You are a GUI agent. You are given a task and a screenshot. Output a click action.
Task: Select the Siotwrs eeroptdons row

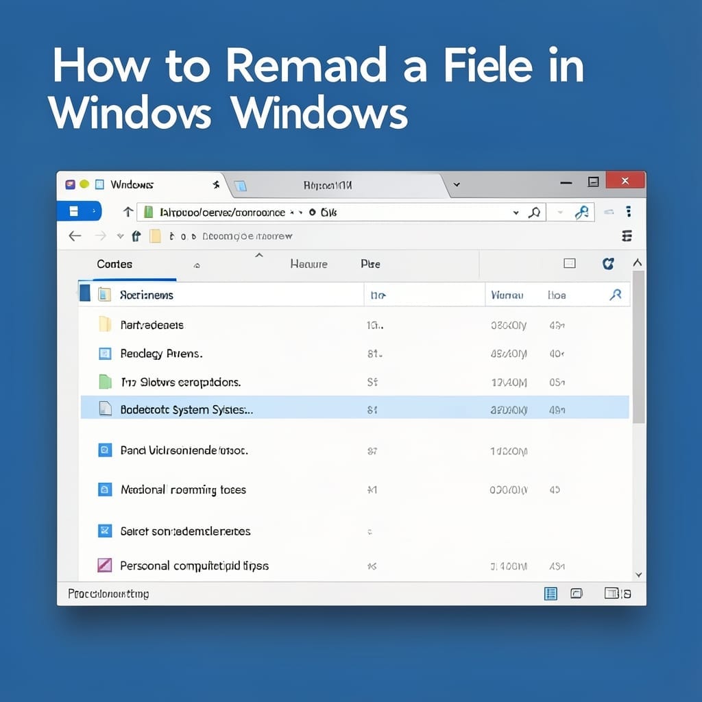pos(354,382)
